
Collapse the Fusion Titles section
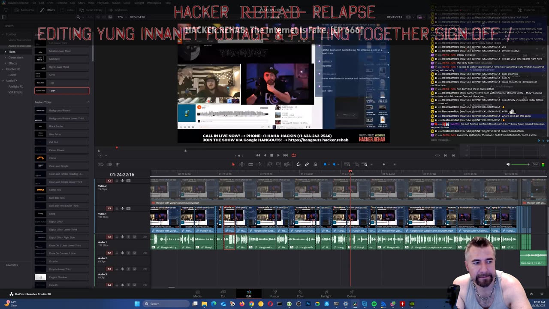click(88, 102)
